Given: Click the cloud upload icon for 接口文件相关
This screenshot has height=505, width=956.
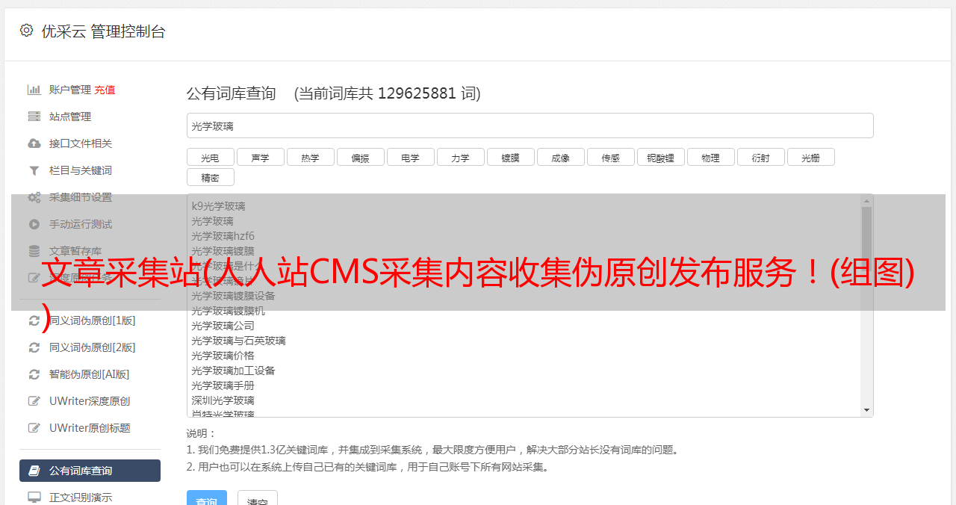Looking at the screenshot, I should click(x=34, y=143).
